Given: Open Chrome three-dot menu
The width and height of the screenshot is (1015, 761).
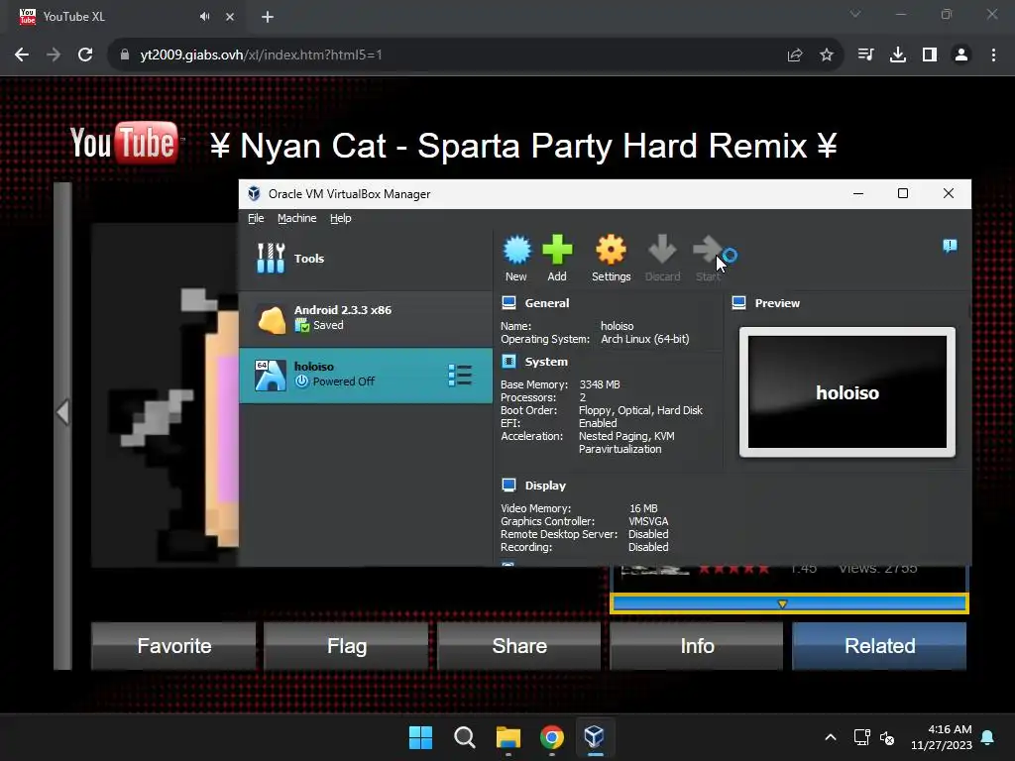Looking at the screenshot, I should click(x=993, y=55).
